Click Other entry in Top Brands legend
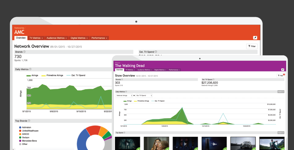The height and width of the screenshot is (150, 294). coord(23,144)
